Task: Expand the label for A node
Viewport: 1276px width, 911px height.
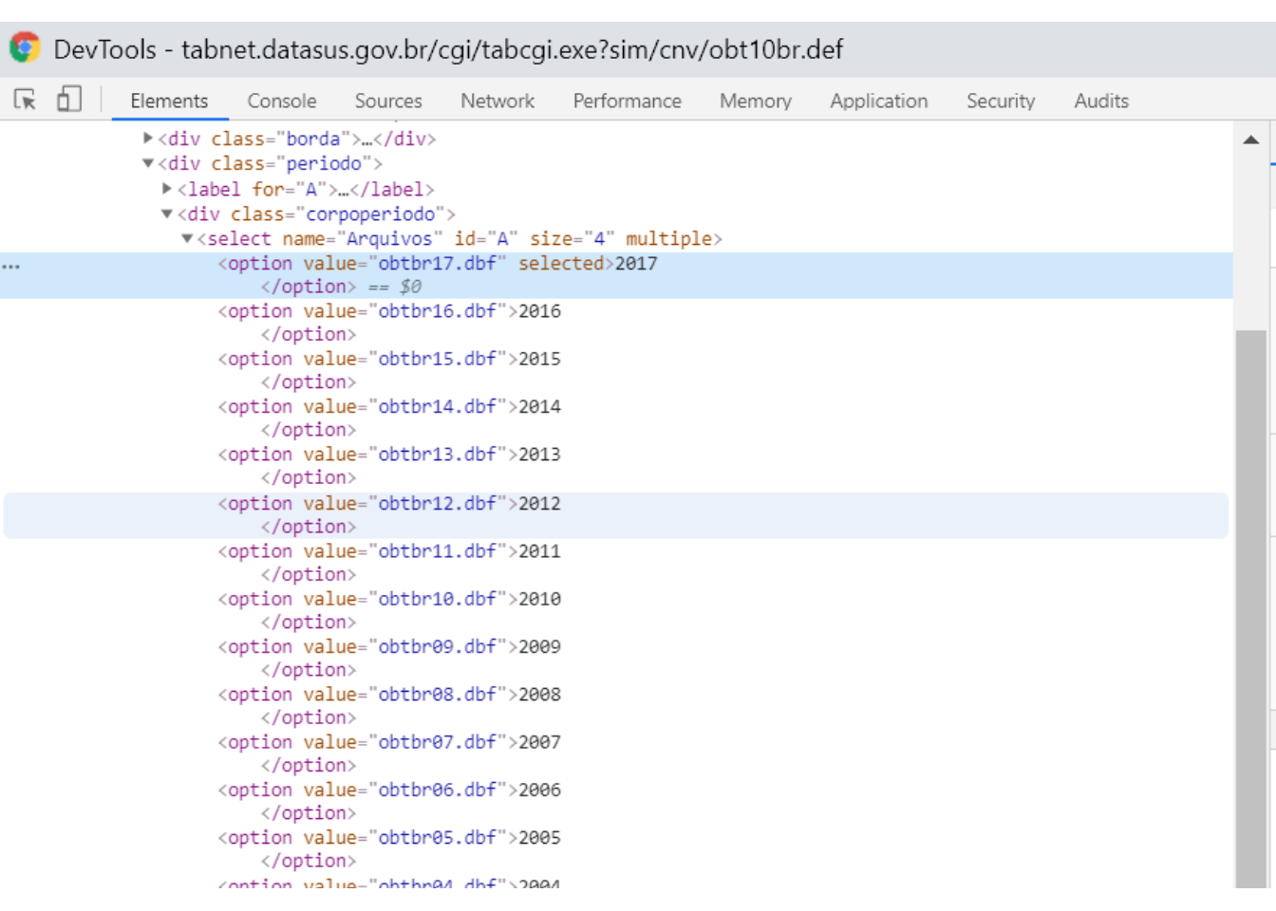Action: tap(167, 189)
